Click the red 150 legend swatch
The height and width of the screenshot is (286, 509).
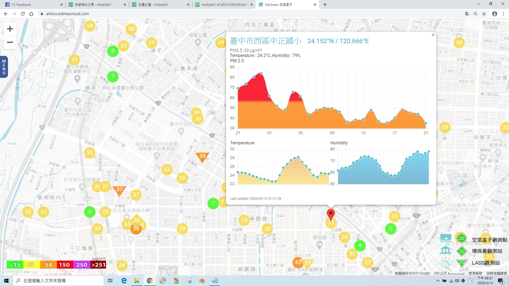point(64,265)
